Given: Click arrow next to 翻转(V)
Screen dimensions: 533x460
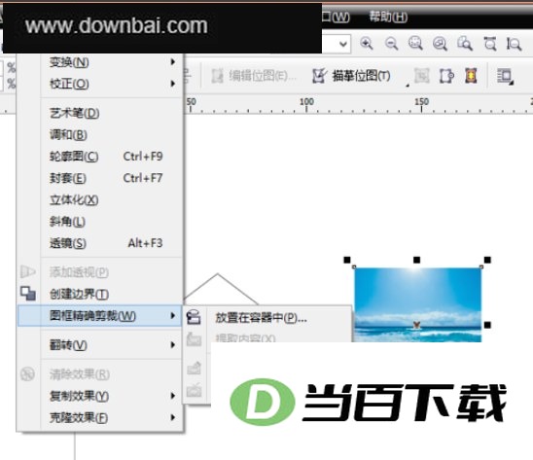Looking at the screenshot, I should pyautogui.click(x=173, y=344).
